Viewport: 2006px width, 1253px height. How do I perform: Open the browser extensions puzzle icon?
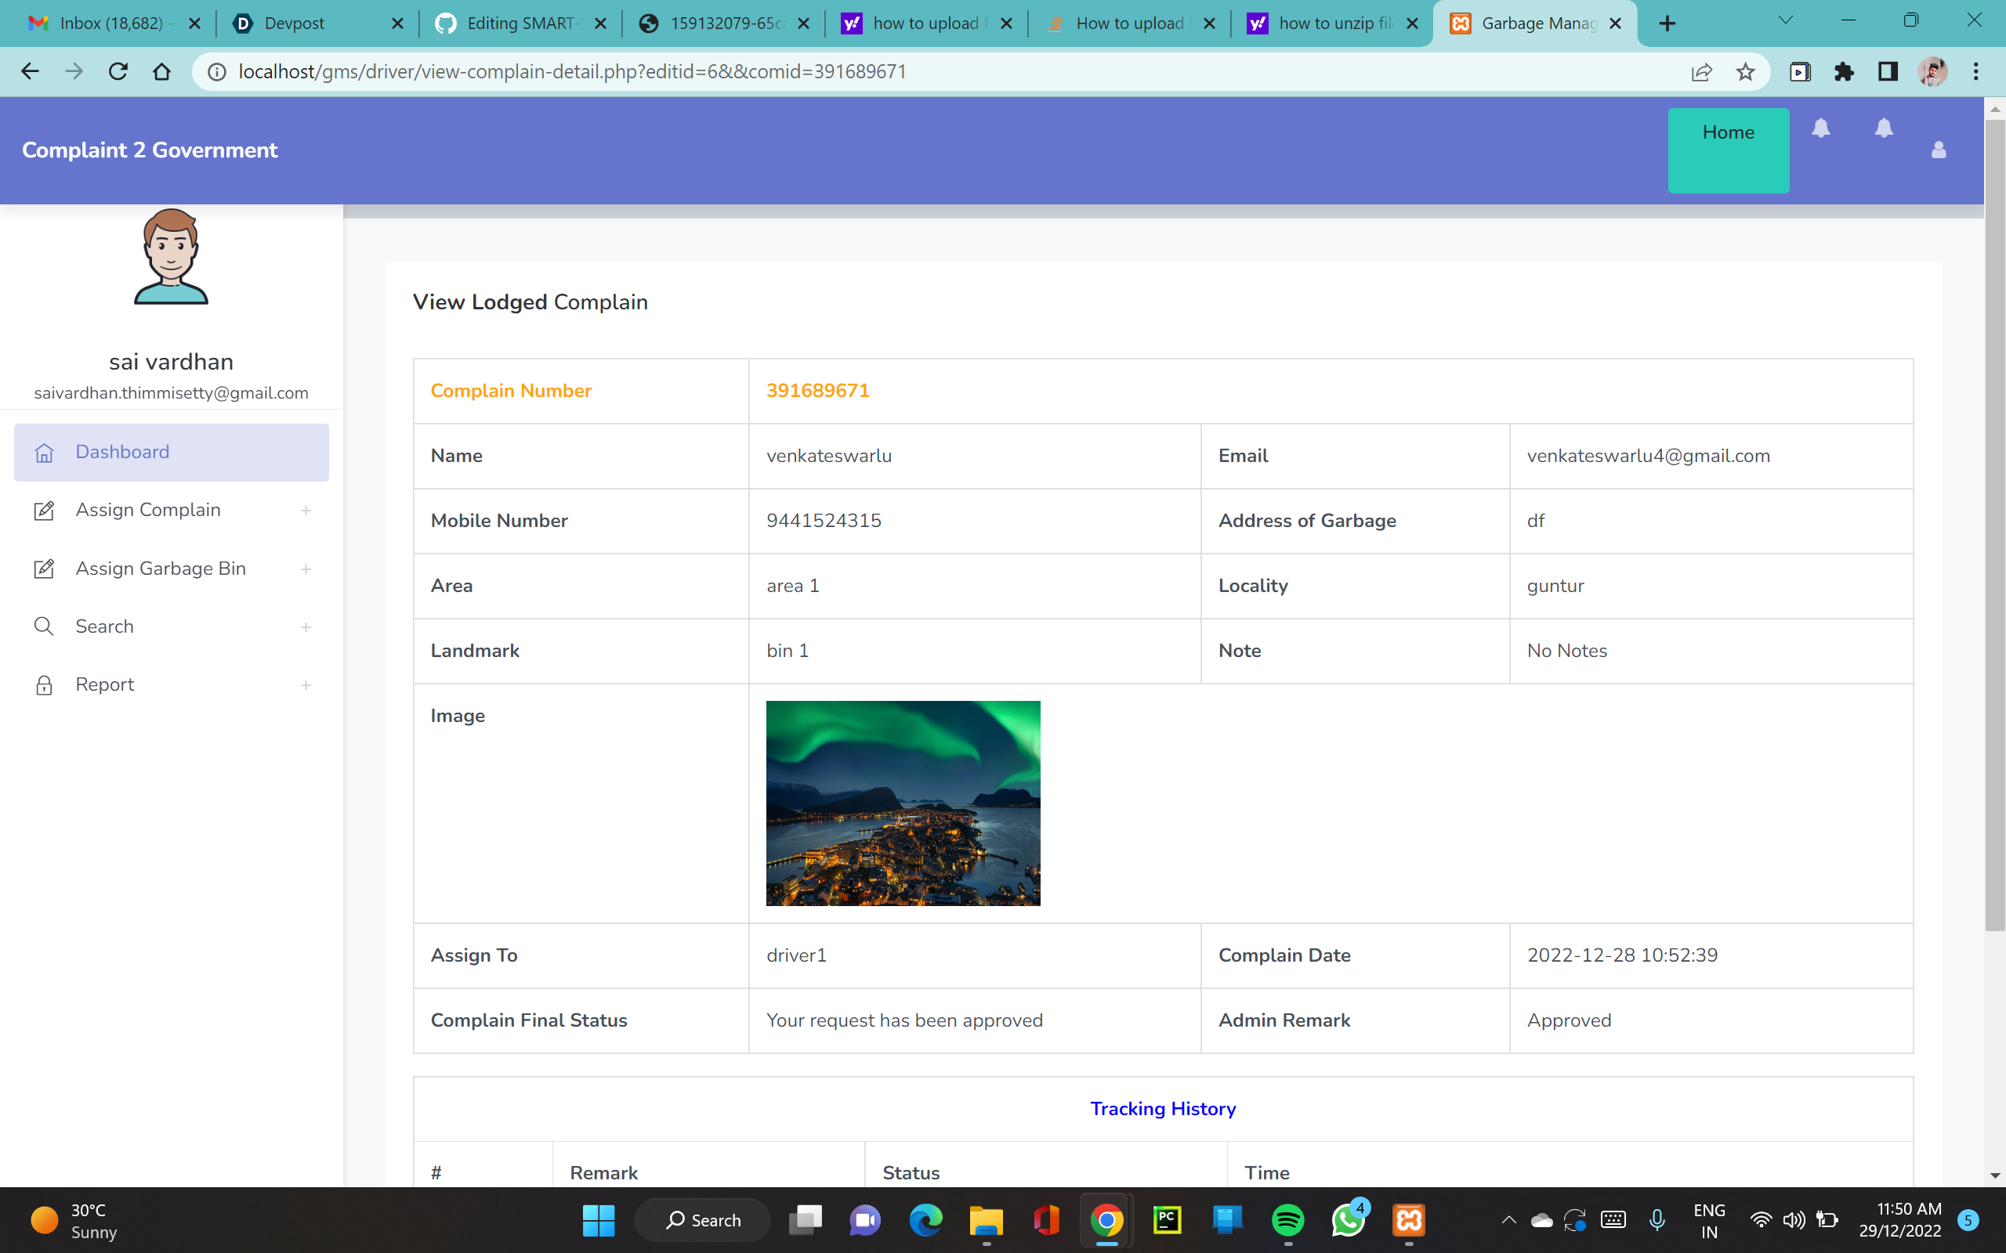[1844, 72]
